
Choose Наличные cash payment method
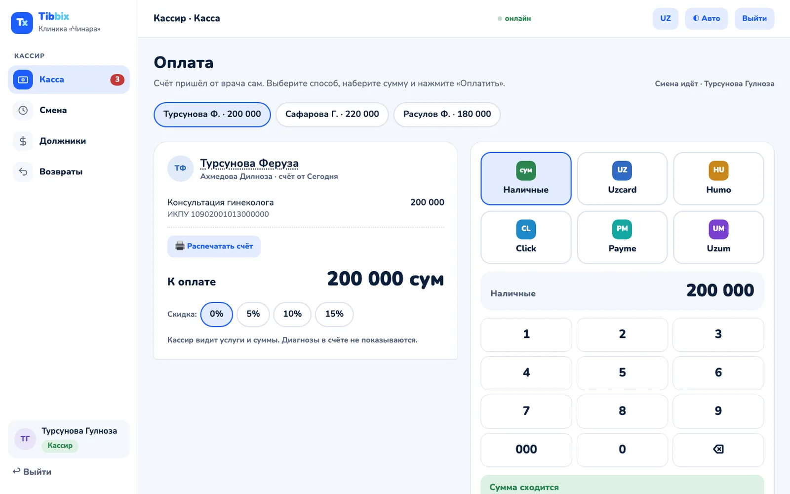click(526, 178)
